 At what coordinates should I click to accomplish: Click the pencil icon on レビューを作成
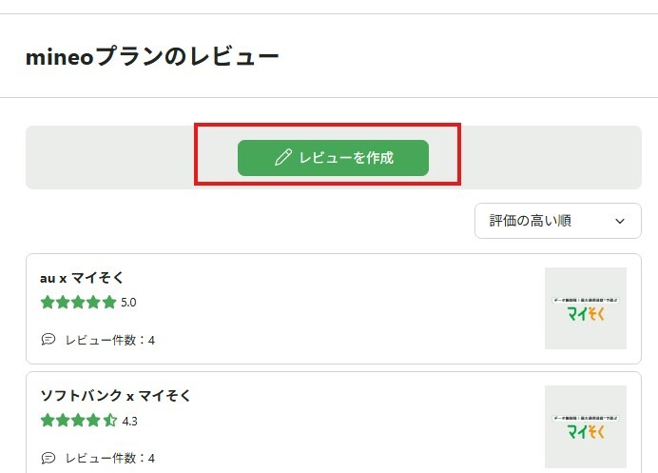(x=282, y=158)
